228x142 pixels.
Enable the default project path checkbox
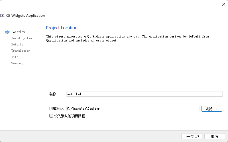pos(51,116)
